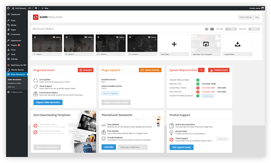Open Add Slider From Template icon

coord(206,44)
